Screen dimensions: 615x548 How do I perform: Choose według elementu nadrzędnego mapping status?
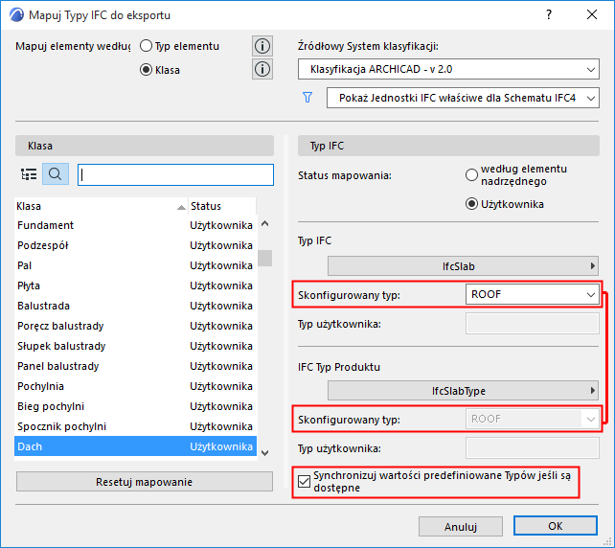(471, 175)
